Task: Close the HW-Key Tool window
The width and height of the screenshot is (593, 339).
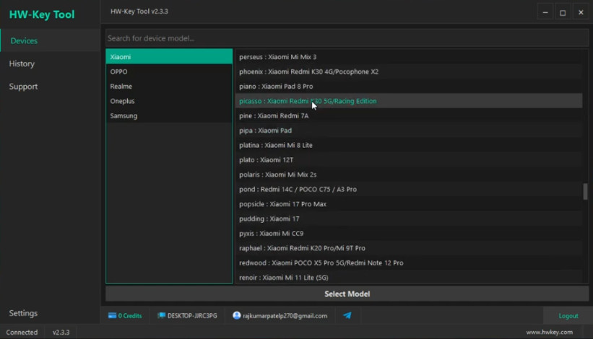Action: [x=581, y=12]
